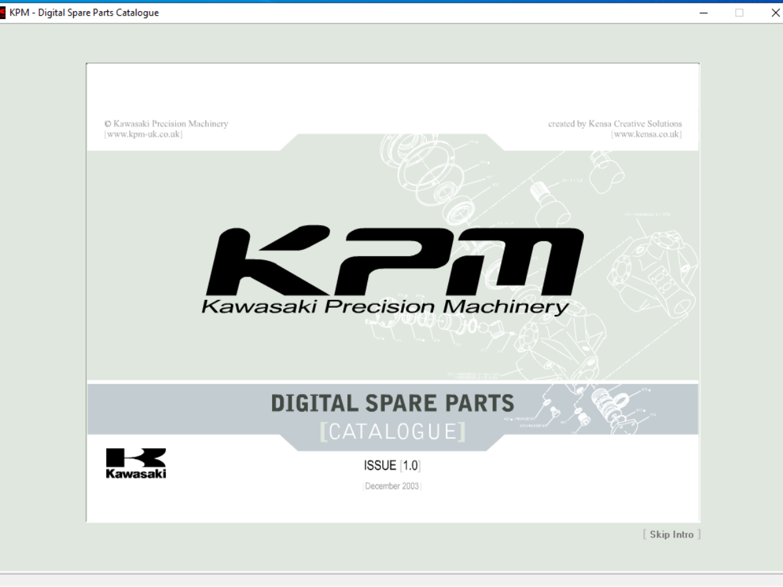Click the Skip Intro link
The width and height of the screenshot is (783, 587).
pos(672,534)
